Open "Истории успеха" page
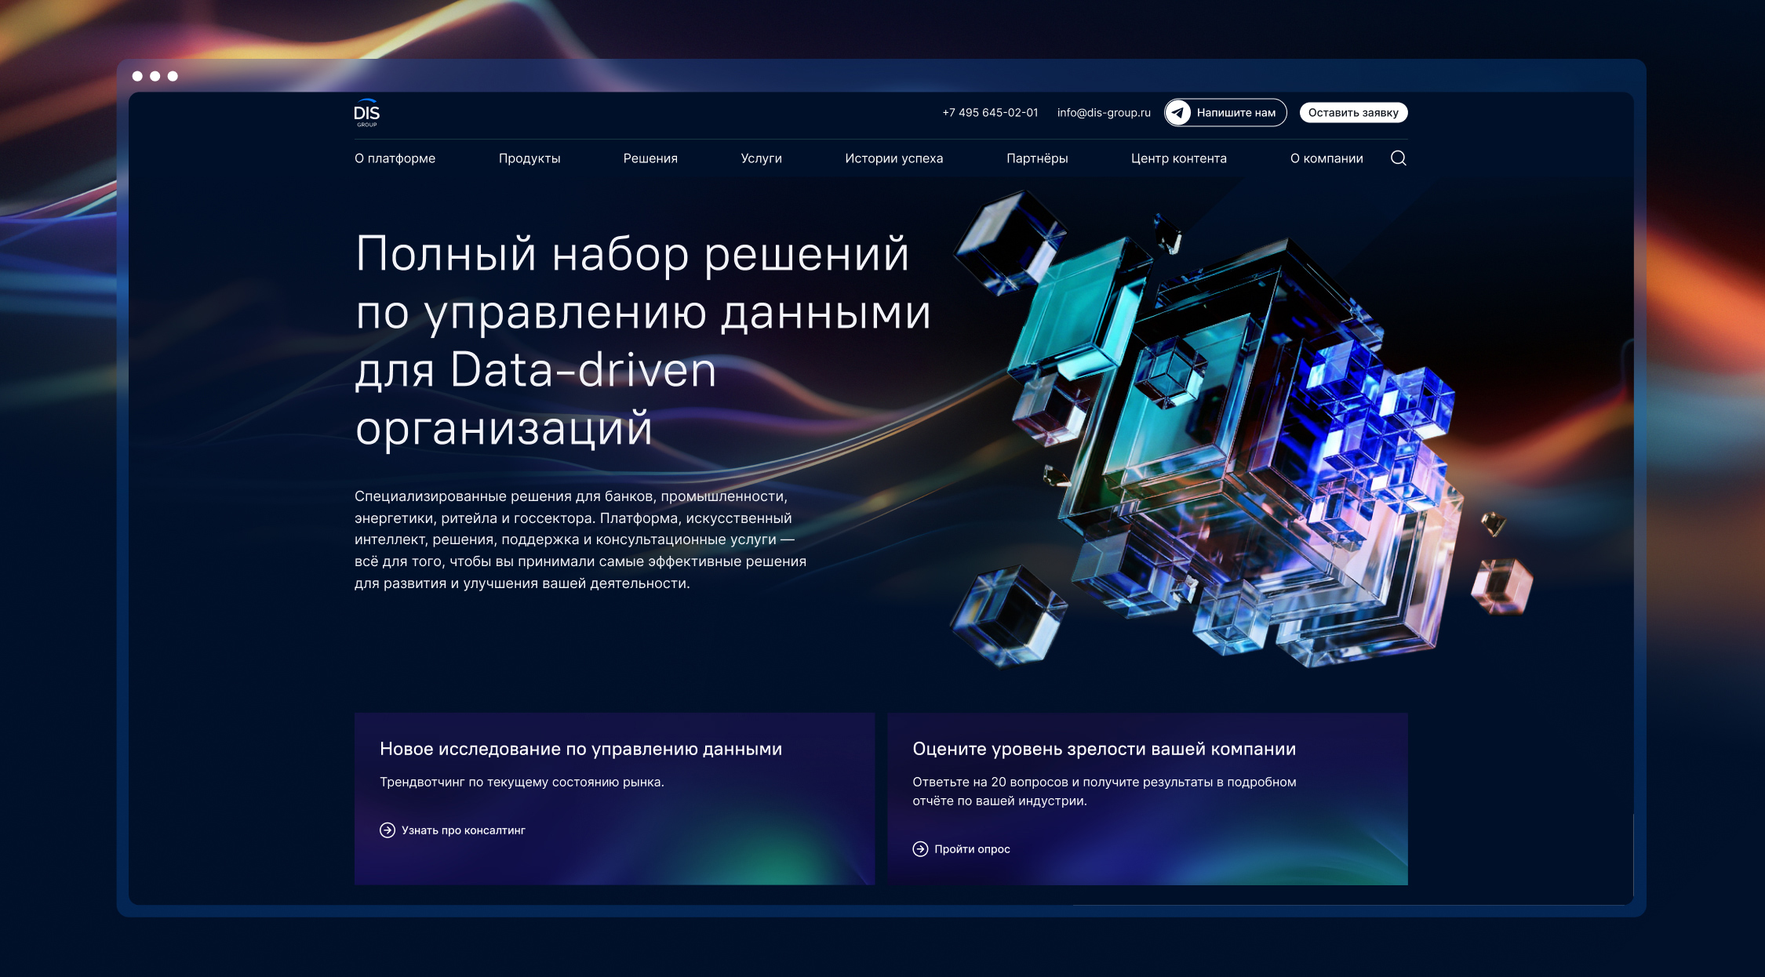1765x977 pixels. click(x=893, y=158)
